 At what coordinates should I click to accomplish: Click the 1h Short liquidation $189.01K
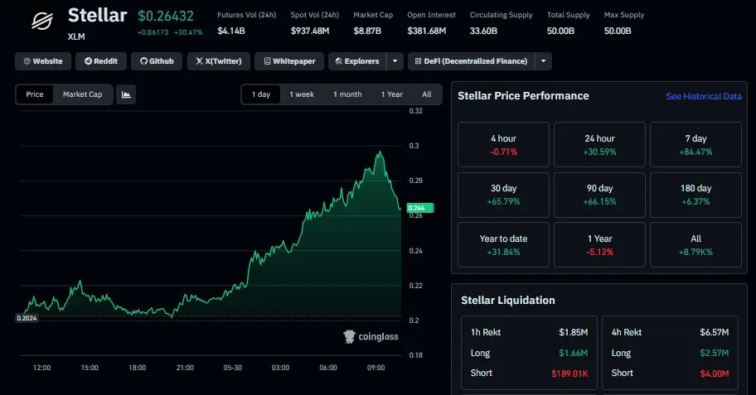[x=569, y=373]
